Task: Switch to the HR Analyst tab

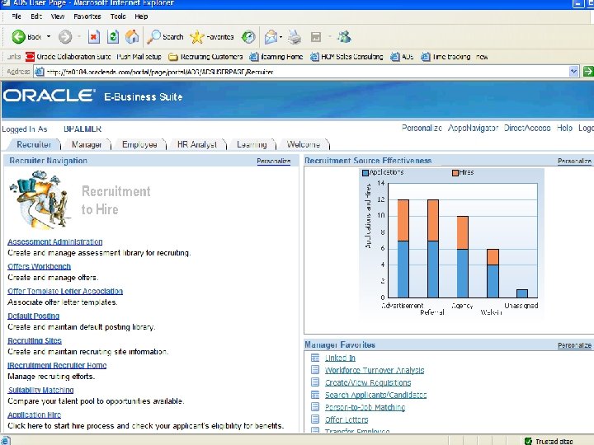Action: 197,144
